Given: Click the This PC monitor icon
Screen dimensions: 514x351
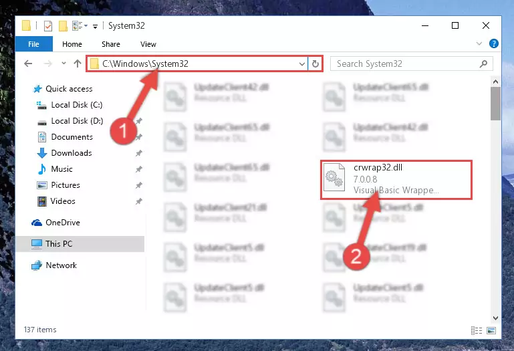Looking at the screenshot, I should (x=37, y=244).
